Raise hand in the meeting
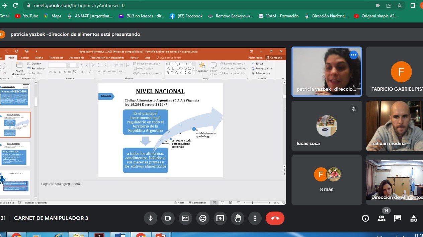Viewport: 423px width, 237px height. [x=238, y=218]
